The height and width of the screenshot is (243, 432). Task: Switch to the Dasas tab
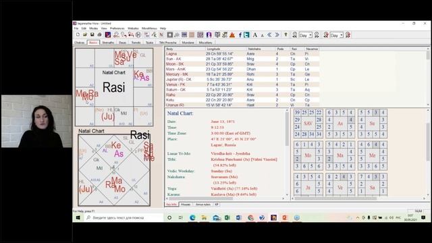(x=123, y=43)
